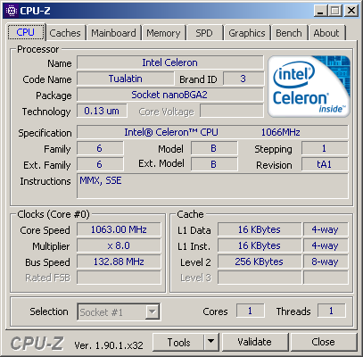363x357 pixels.
Task: Click the Intel Celeron inside logo
Action: (x=309, y=87)
